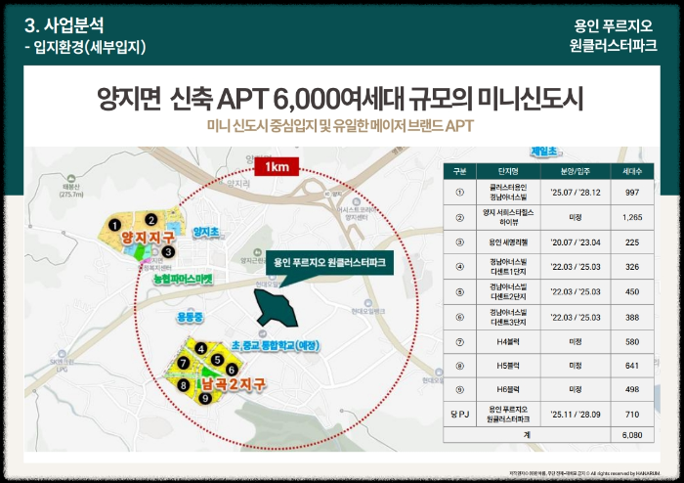Select the 양지초 school label
684x483 pixels.
tap(206, 232)
